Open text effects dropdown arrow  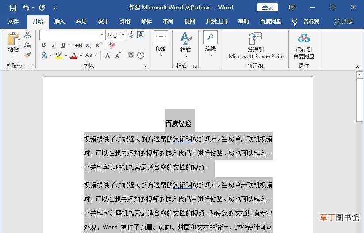50,55
